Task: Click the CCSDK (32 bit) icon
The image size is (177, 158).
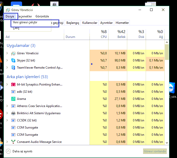Action: click(x=13, y=120)
